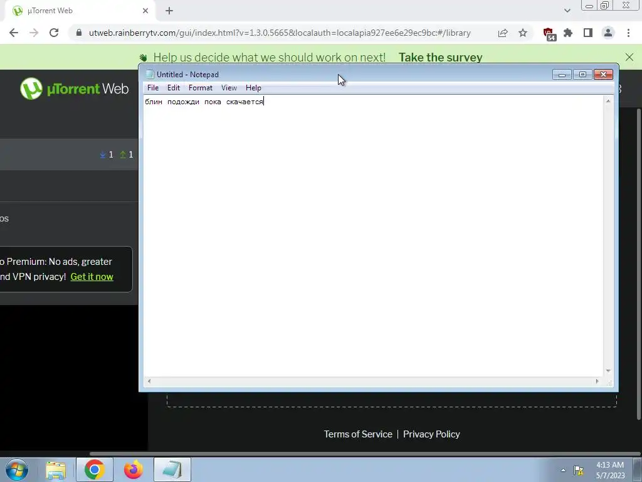642x482 pixels.
Task: Reload the current page
Action: coord(54,33)
